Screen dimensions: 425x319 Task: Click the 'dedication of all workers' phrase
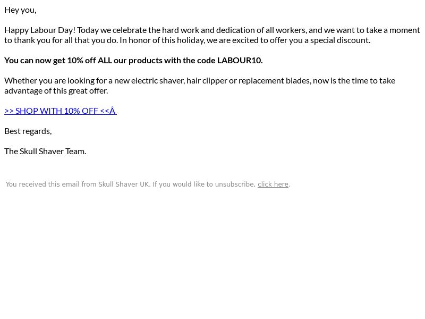(x=261, y=30)
